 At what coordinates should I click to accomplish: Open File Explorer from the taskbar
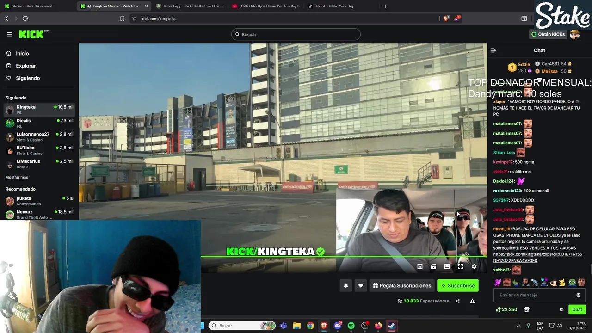[x=297, y=326]
